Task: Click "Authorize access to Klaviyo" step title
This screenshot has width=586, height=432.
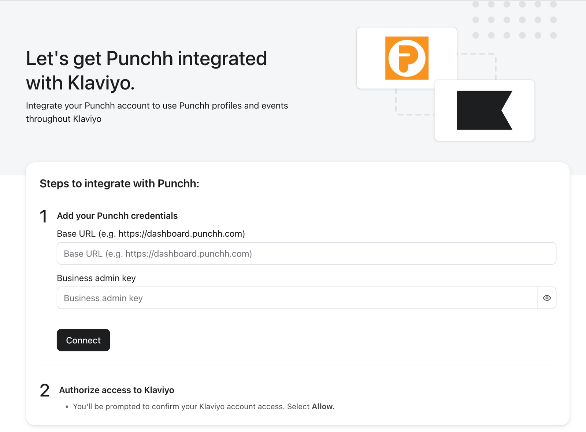Action: [116, 390]
